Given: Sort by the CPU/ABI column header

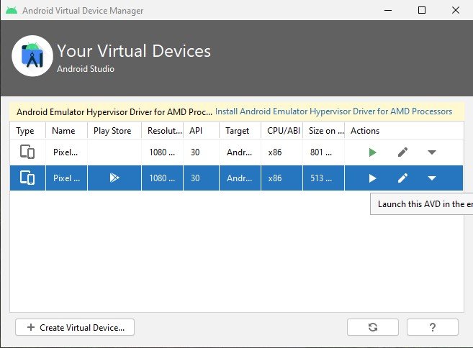Looking at the screenshot, I should pos(282,131).
